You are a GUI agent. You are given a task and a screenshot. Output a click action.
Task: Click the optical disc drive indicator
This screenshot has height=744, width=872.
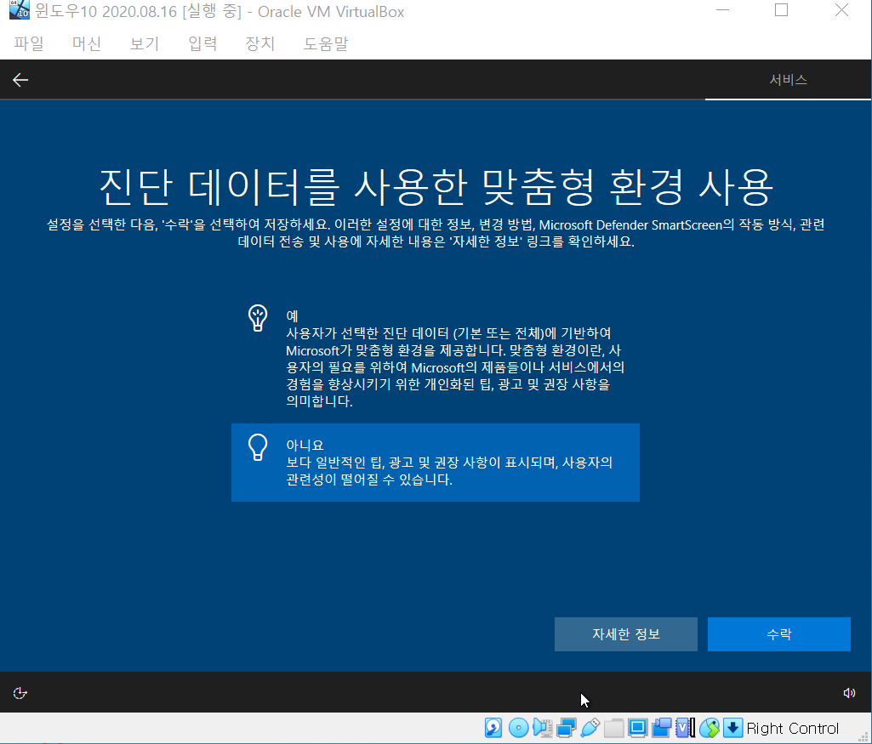pos(518,728)
